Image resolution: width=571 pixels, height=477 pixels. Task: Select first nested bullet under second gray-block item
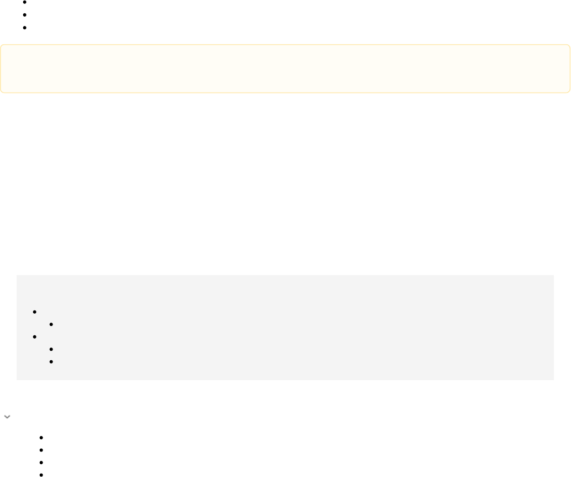(51, 349)
